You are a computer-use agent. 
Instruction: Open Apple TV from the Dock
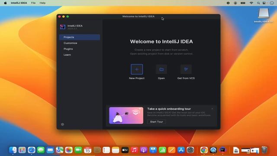125,150
